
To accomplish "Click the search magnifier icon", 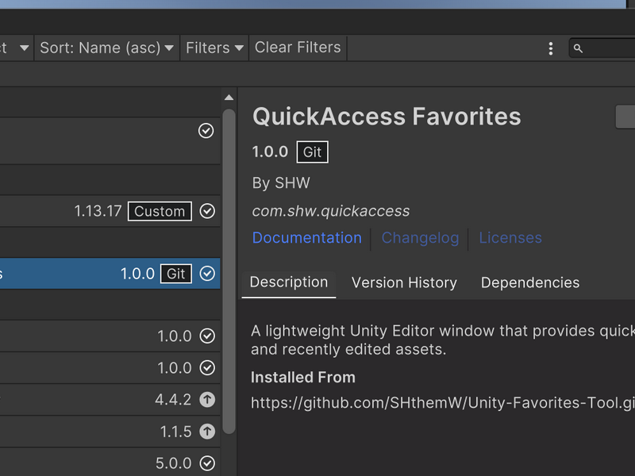I will (579, 48).
